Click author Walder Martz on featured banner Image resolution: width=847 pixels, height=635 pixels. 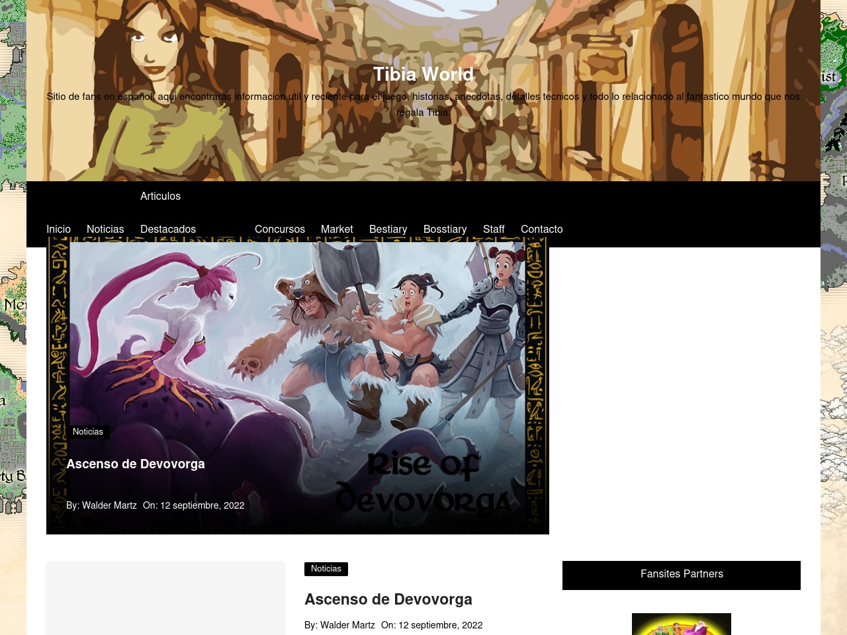click(109, 505)
